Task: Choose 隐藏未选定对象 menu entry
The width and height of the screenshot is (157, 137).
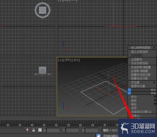Action: [x=141, y=75]
